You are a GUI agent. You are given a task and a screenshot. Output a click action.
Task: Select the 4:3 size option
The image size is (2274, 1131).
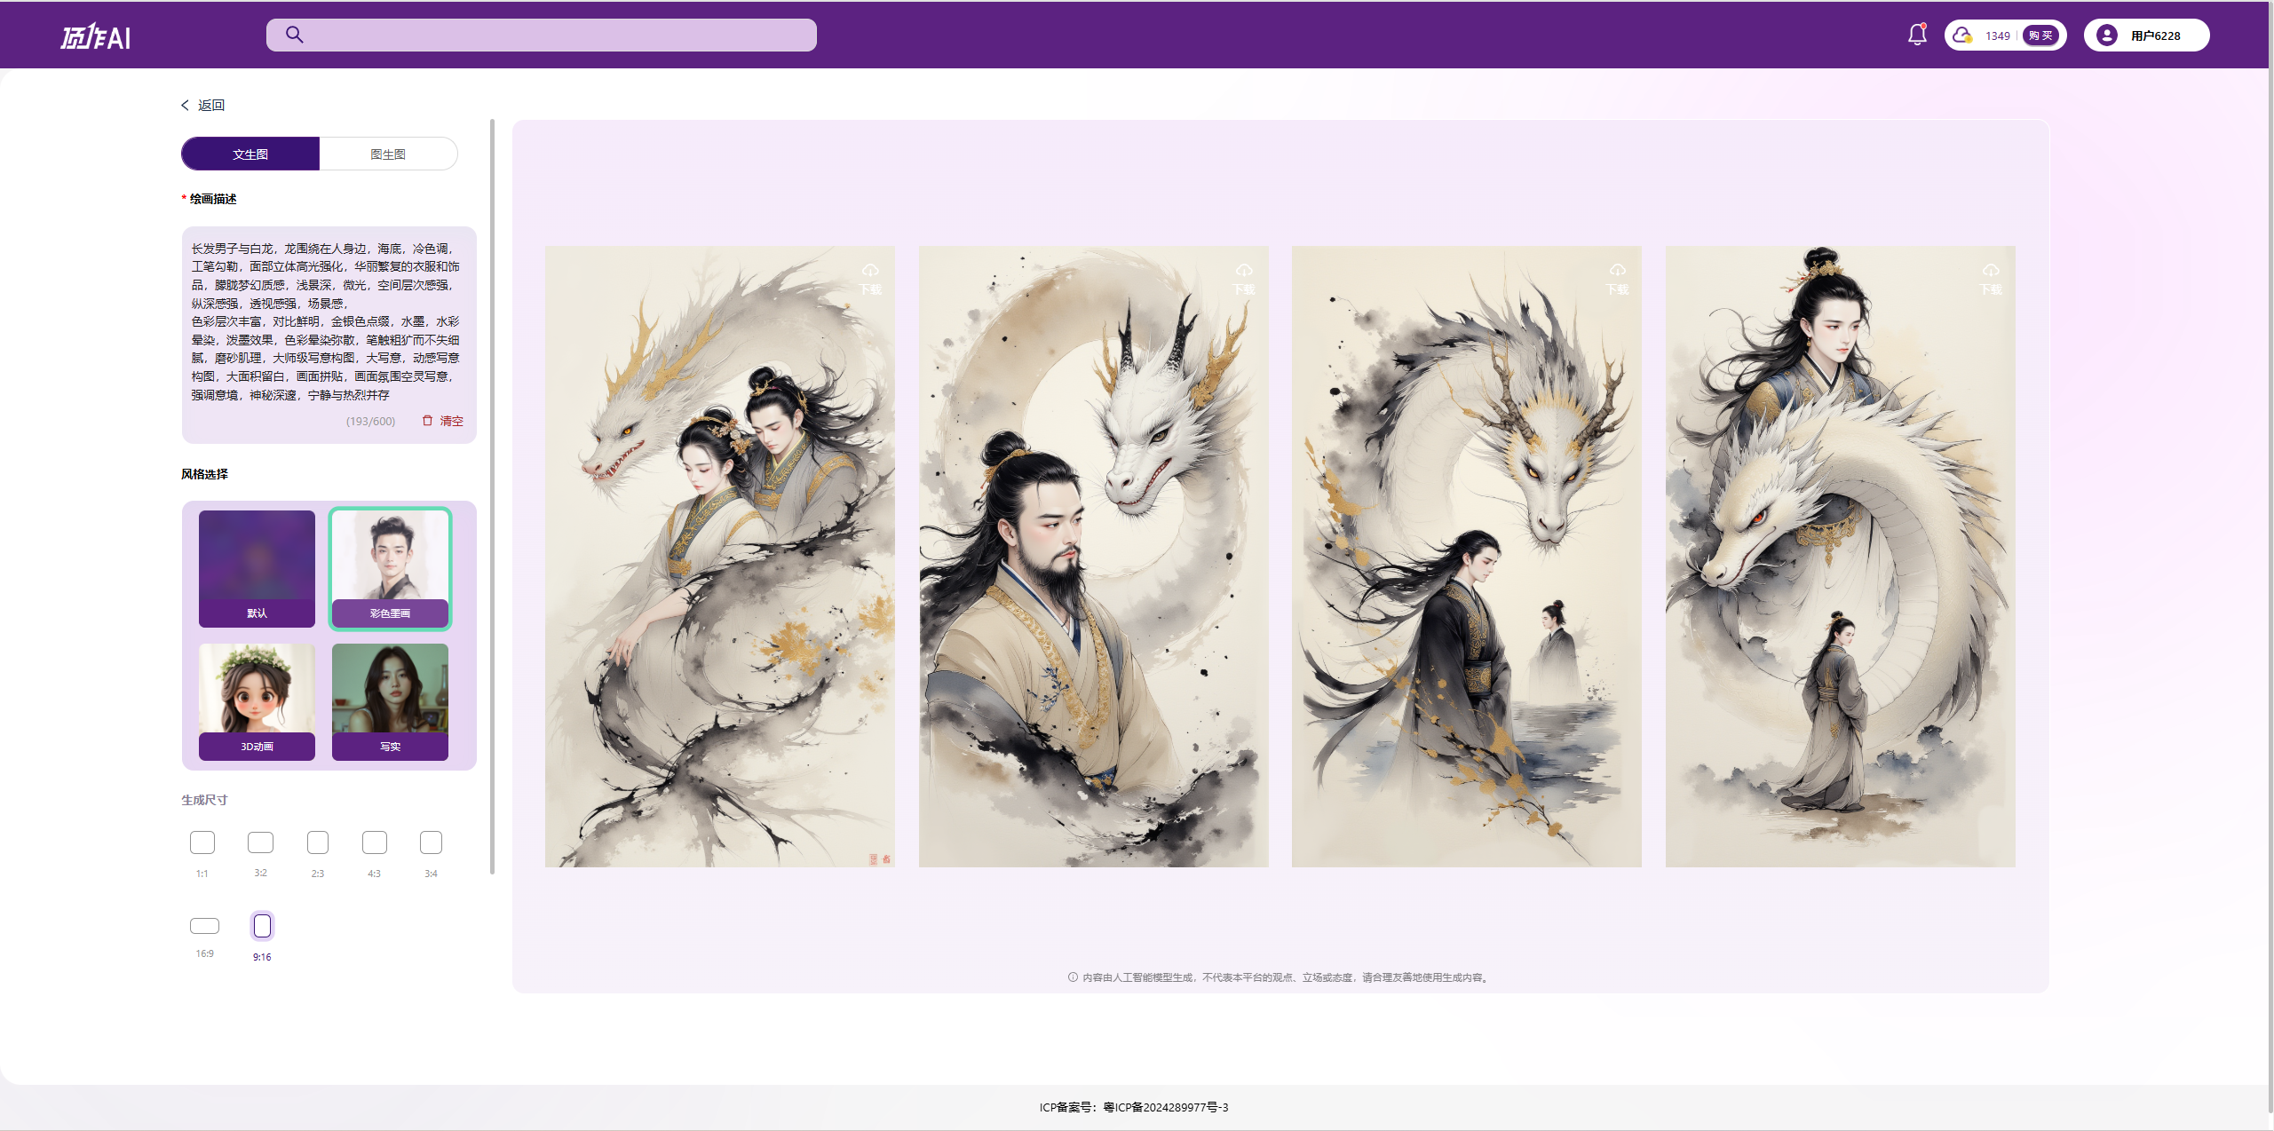(375, 842)
